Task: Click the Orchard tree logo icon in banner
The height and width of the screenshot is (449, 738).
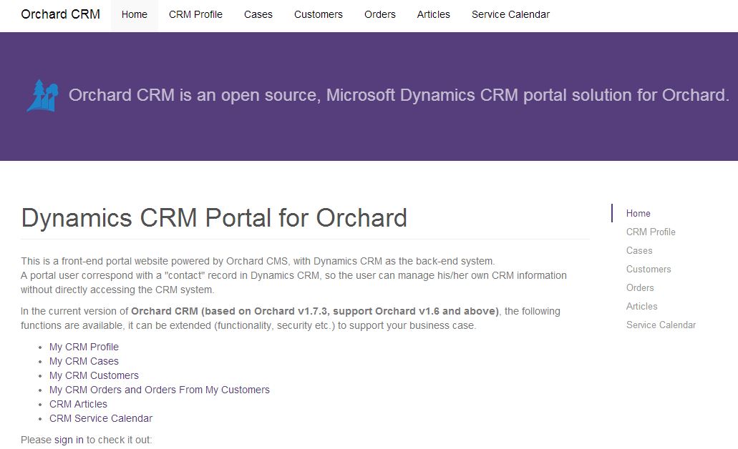Action: (x=42, y=95)
